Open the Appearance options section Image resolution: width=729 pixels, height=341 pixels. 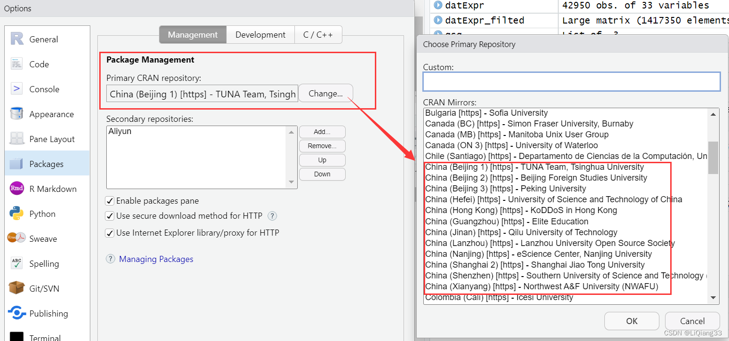pos(47,114)
